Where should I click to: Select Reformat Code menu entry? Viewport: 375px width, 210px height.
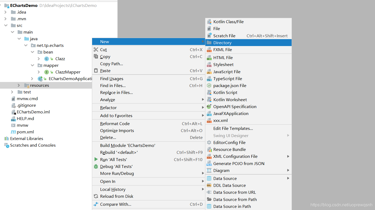tap(149, 124)
